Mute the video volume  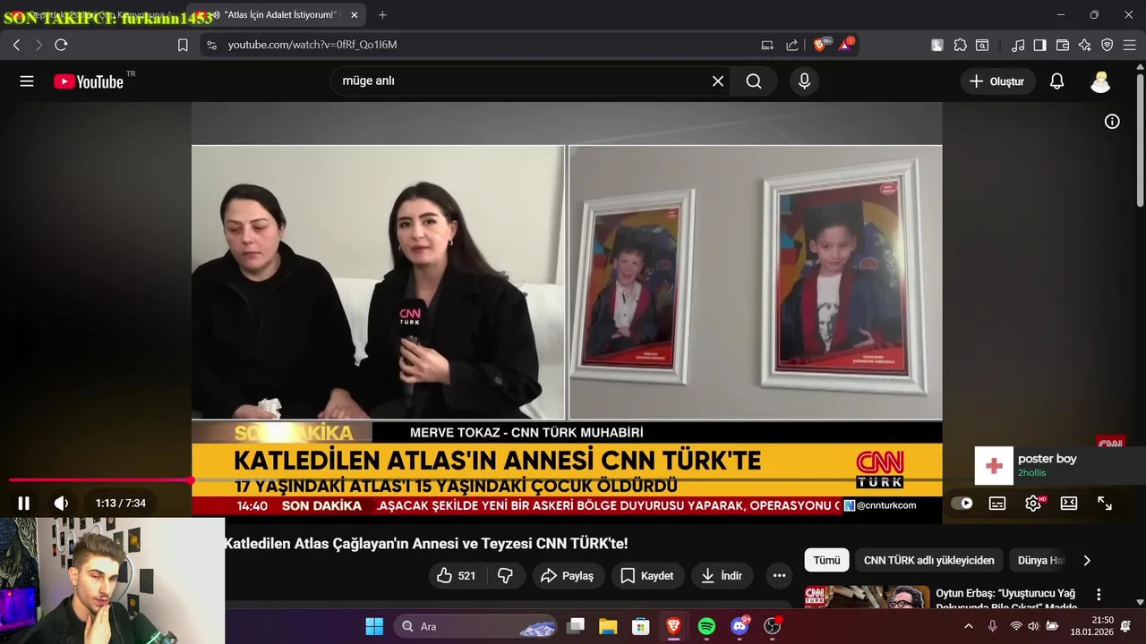(x=61, y=504)
